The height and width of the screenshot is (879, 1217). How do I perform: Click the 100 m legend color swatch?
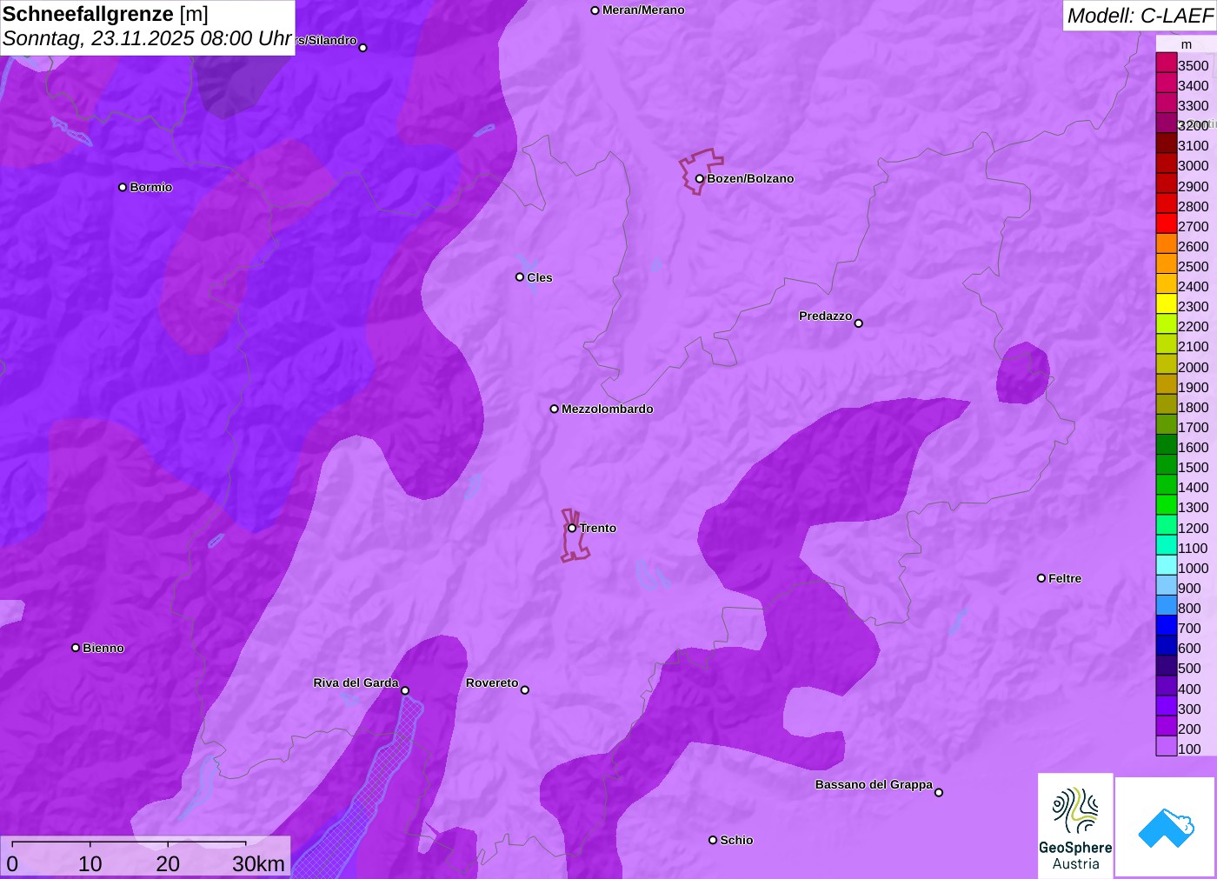click(1167, 746)
